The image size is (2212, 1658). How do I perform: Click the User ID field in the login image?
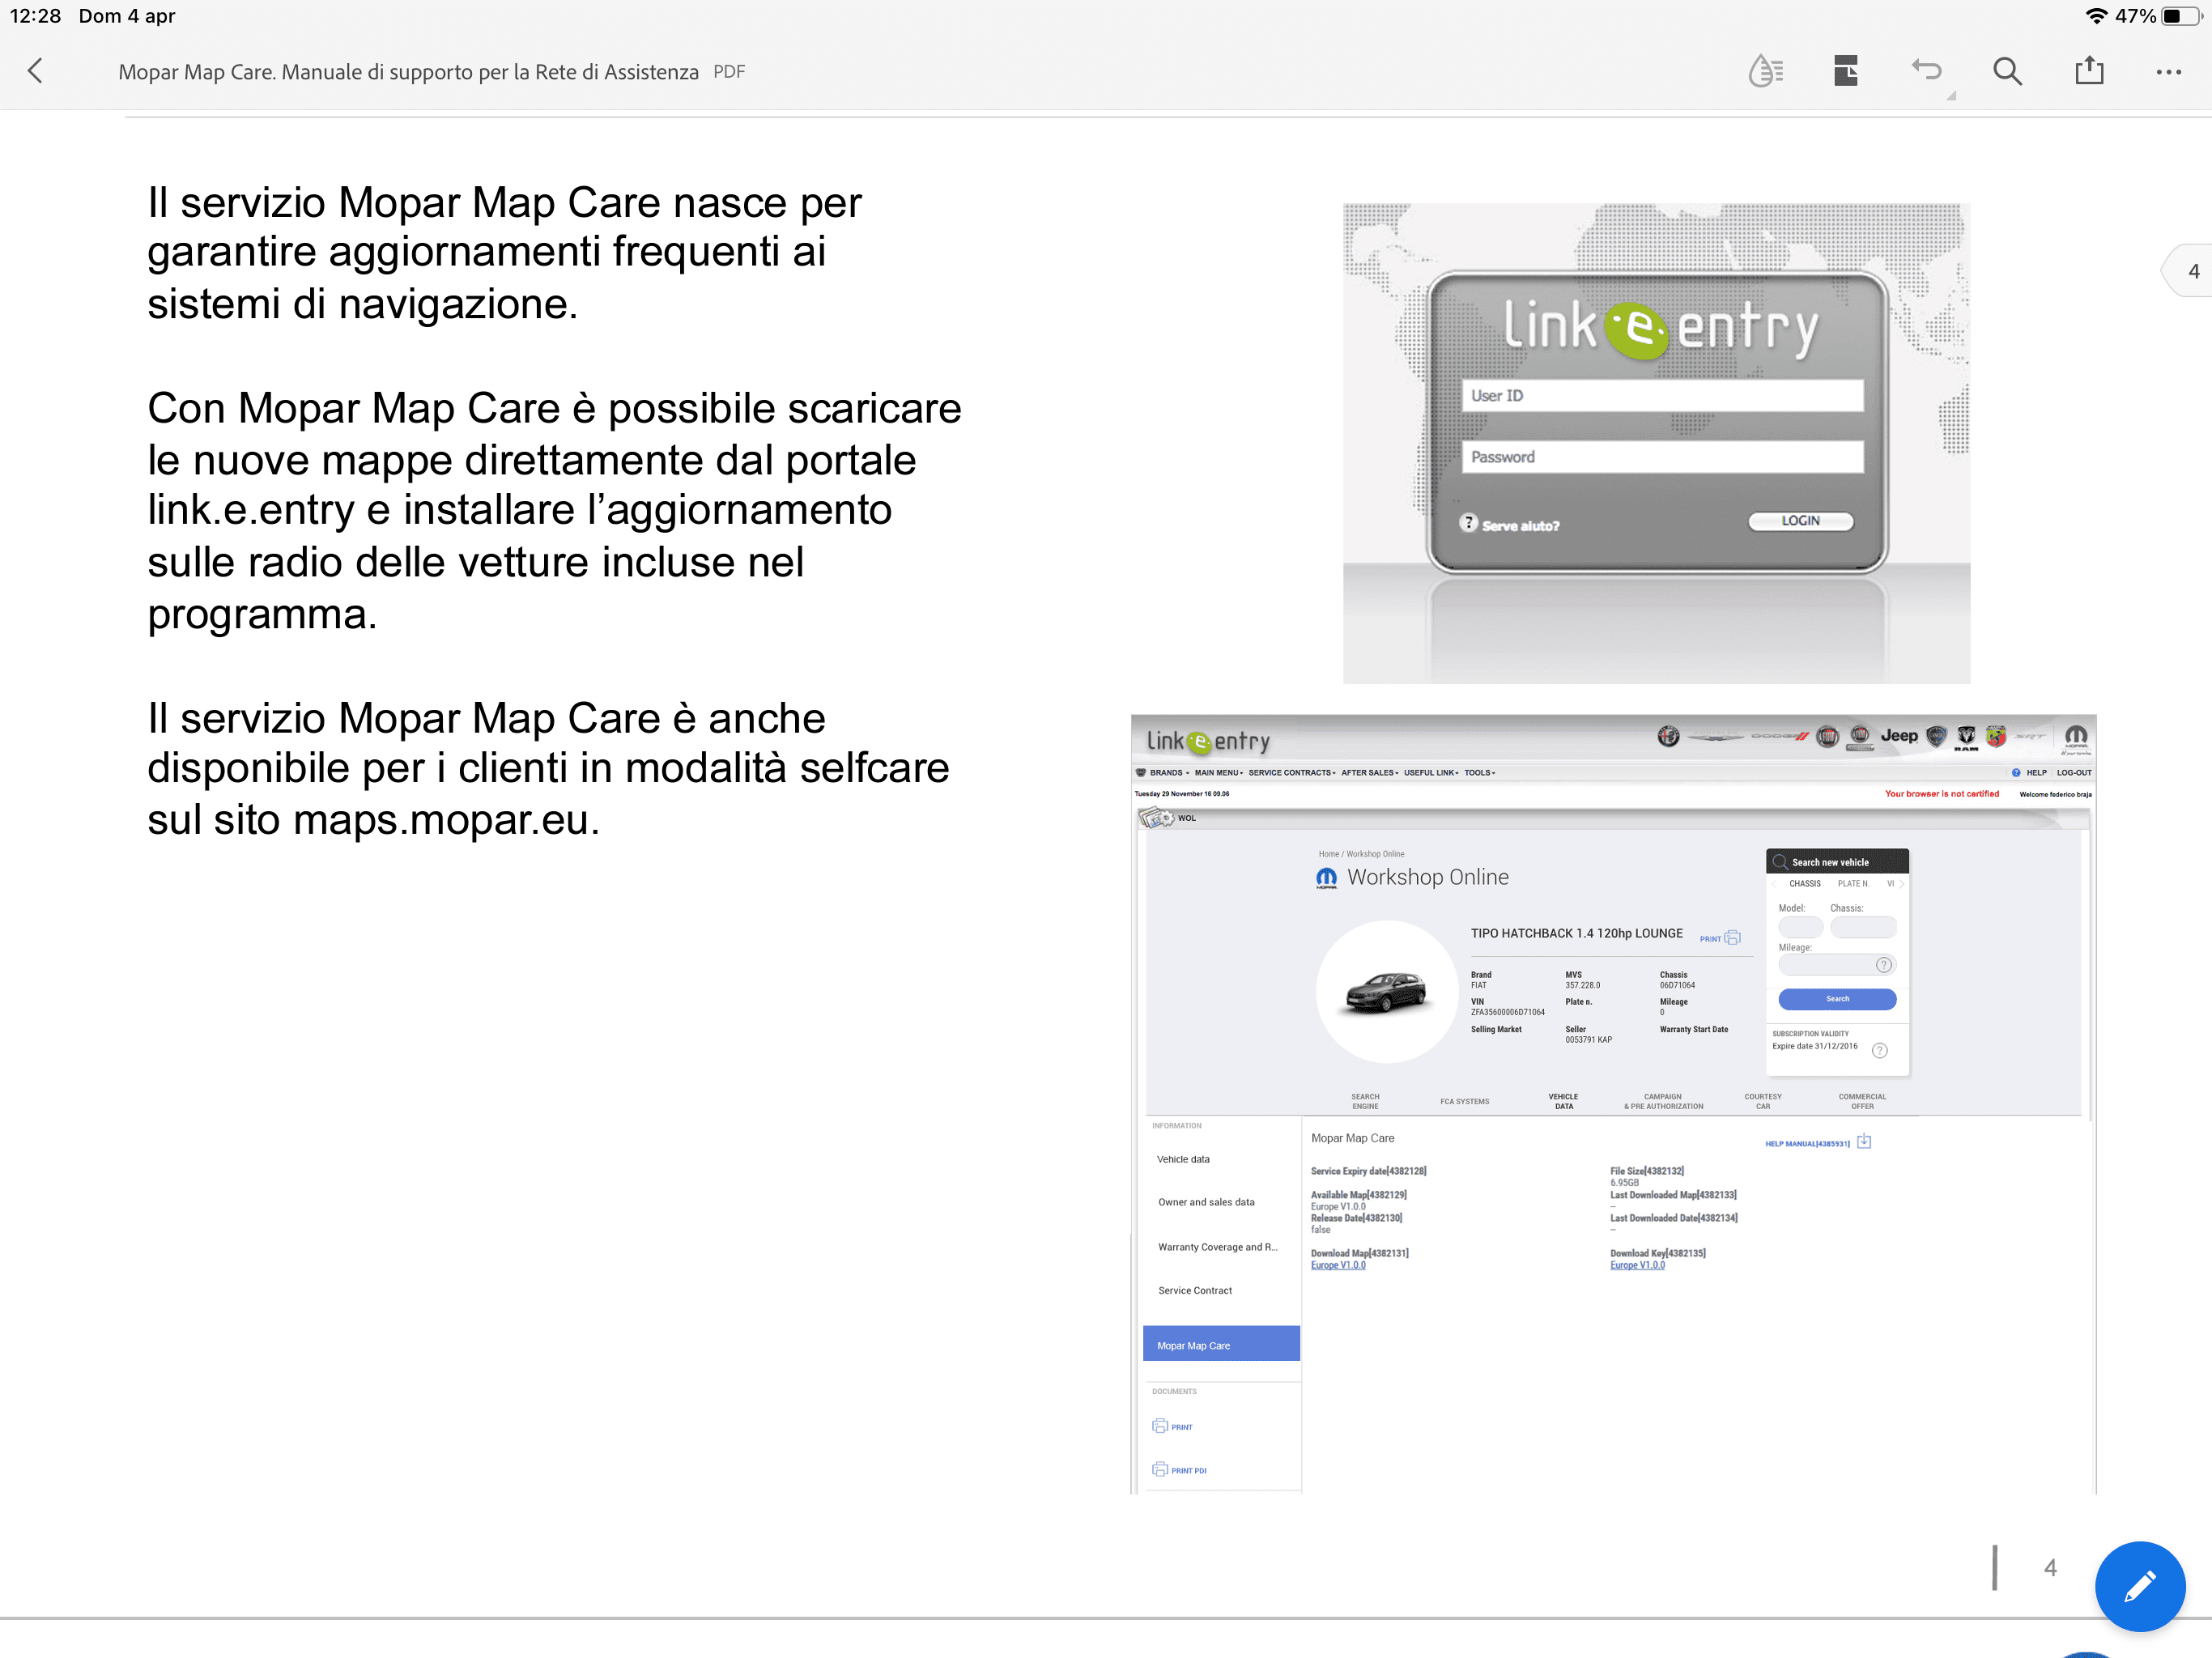coord(1662,395)
